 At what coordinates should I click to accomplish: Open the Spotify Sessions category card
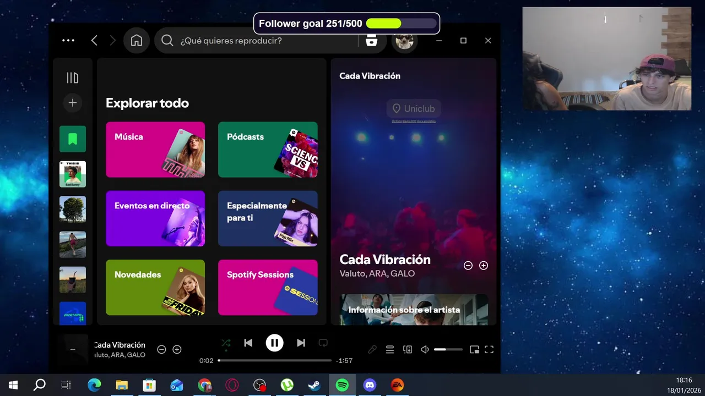pyautogui.click(x=268, y=287)
